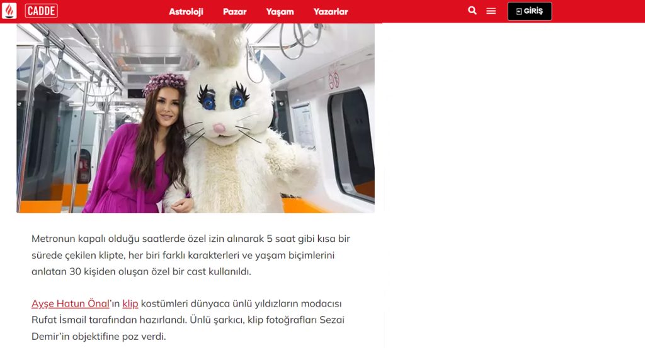Open the Hürriyet flame logo home icon

(9, 11)
